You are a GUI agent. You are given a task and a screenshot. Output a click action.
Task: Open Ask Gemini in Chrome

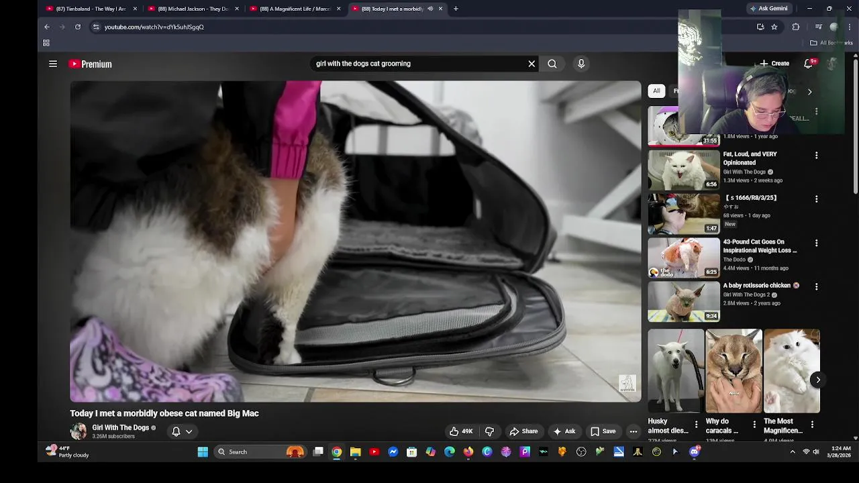769,9
